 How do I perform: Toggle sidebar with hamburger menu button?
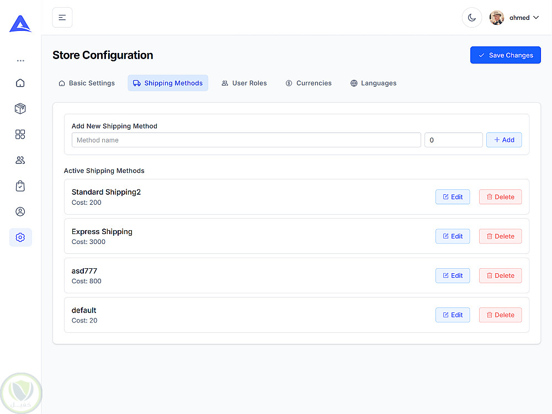pyautogui.click(x=62, y=18)
